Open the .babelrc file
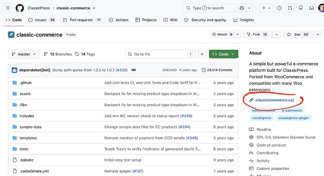This screenshot has height=176, width=324. click(26, 160)
